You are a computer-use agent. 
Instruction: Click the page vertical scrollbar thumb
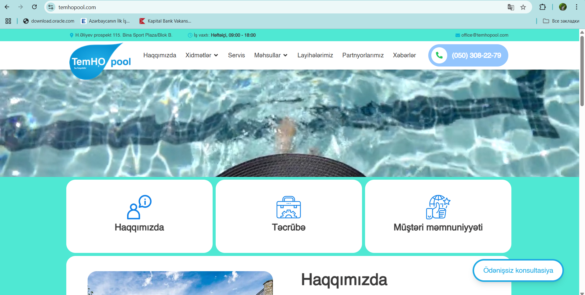coord(582,71)
